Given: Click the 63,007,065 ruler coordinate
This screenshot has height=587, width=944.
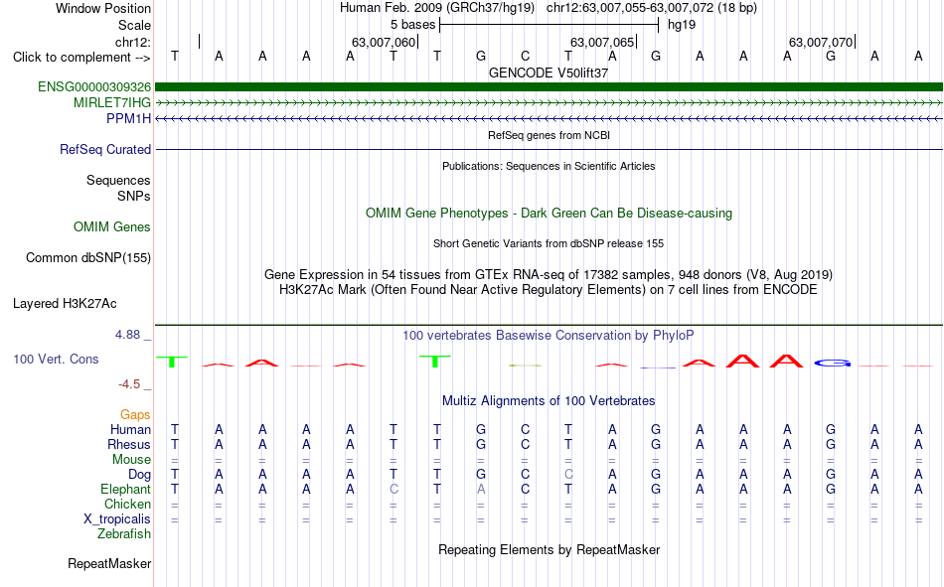Looking at the screenshot, I should pyautogui.click(x=602, y=42).
